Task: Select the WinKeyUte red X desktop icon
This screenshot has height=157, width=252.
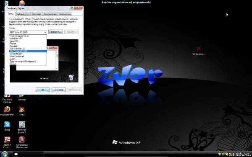Action: 199,51
